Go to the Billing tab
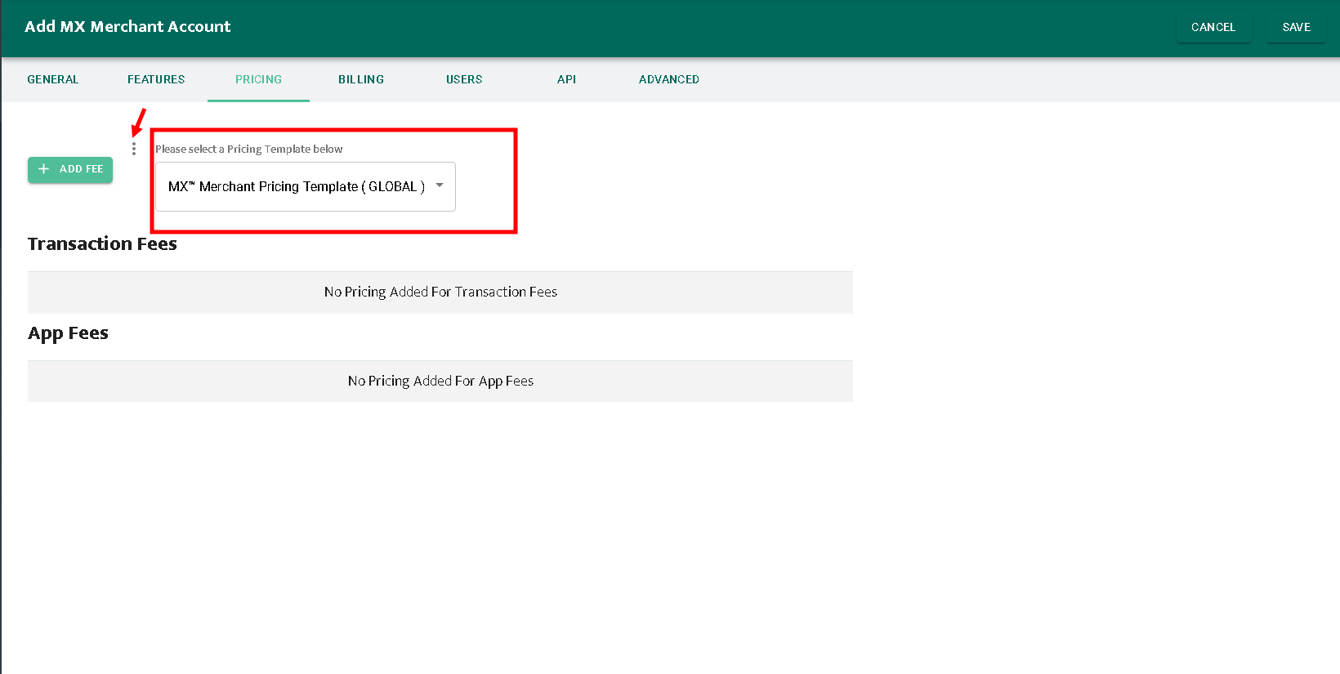Image resolution: width=1340 pixels, height=674 pixels. coord(361,79)
